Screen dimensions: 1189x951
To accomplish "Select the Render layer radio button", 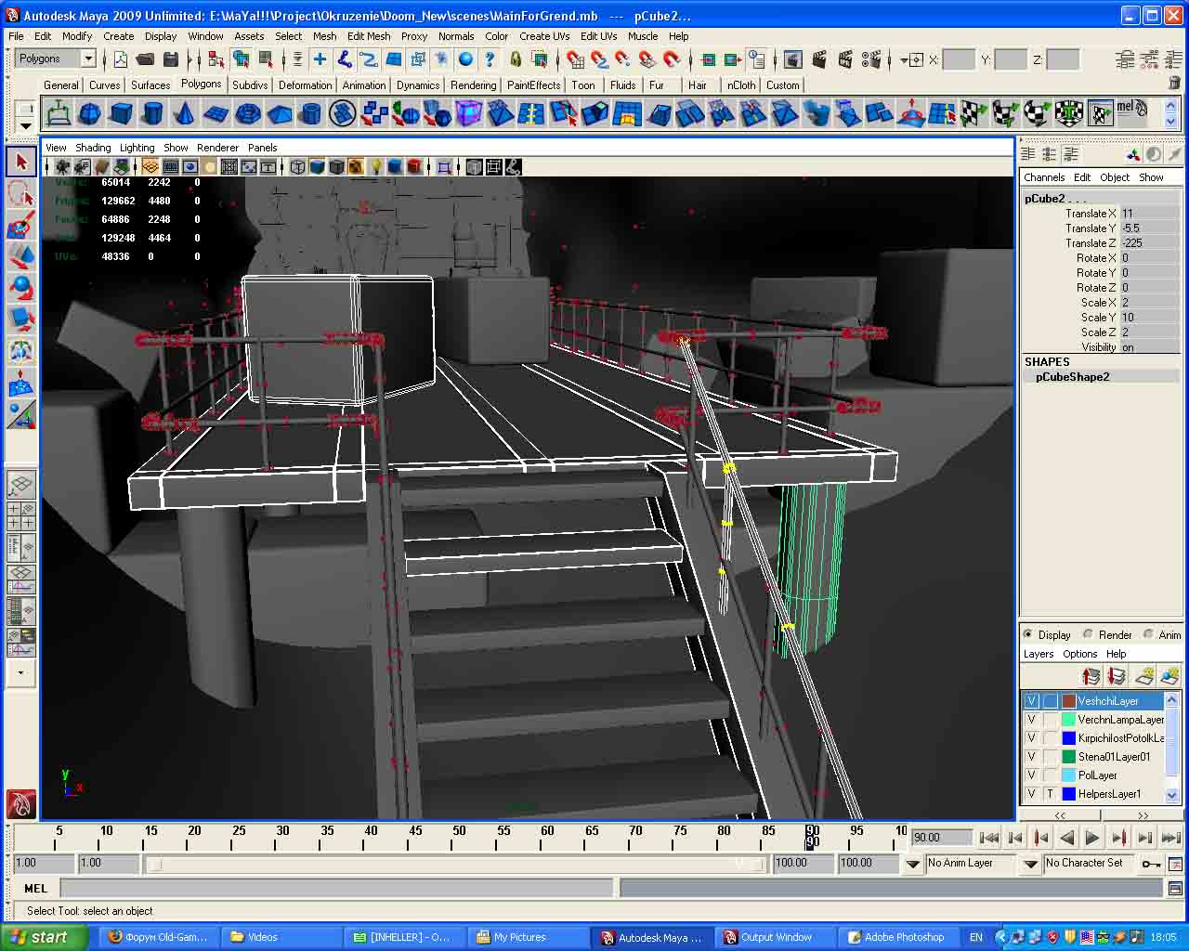I will [1088, 634].
